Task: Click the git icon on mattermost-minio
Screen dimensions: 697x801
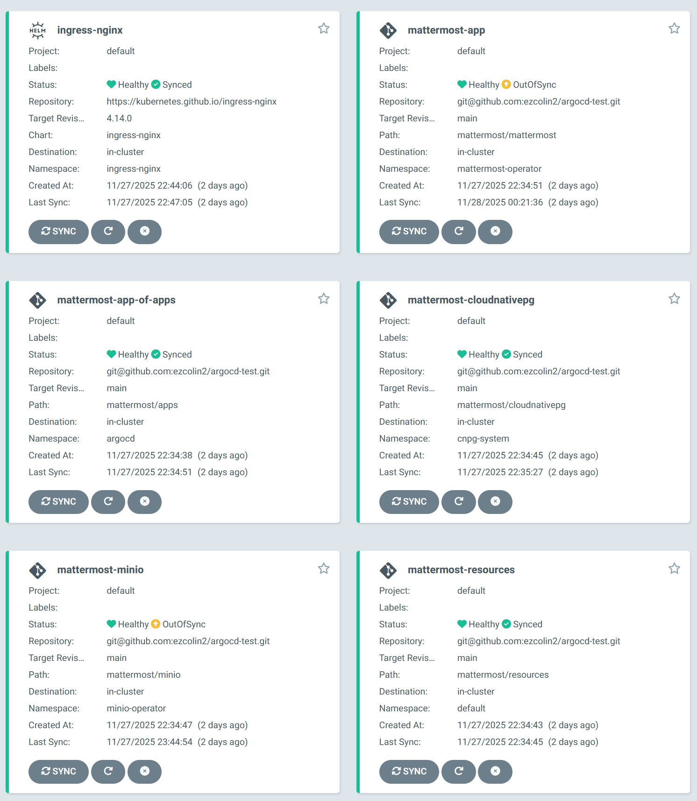Action: (x=37, y=570)
